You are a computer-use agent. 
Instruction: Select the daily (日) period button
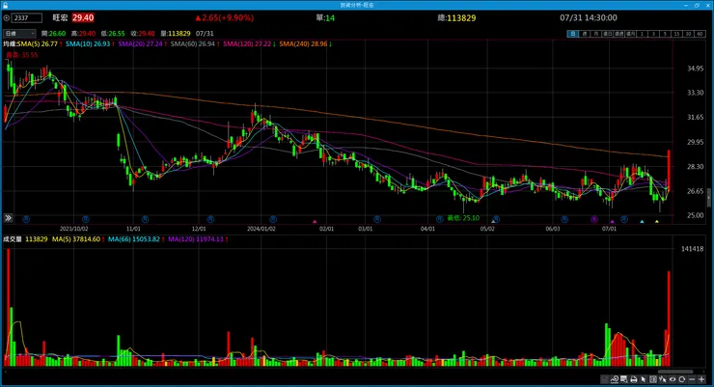pos(573,34)
